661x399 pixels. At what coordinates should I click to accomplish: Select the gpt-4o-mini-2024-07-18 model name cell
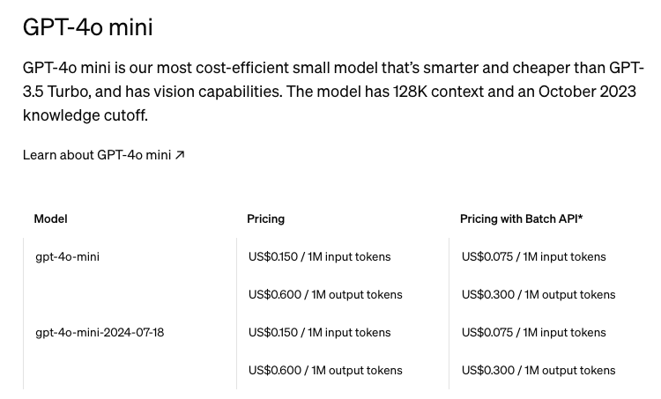(100, 332)
